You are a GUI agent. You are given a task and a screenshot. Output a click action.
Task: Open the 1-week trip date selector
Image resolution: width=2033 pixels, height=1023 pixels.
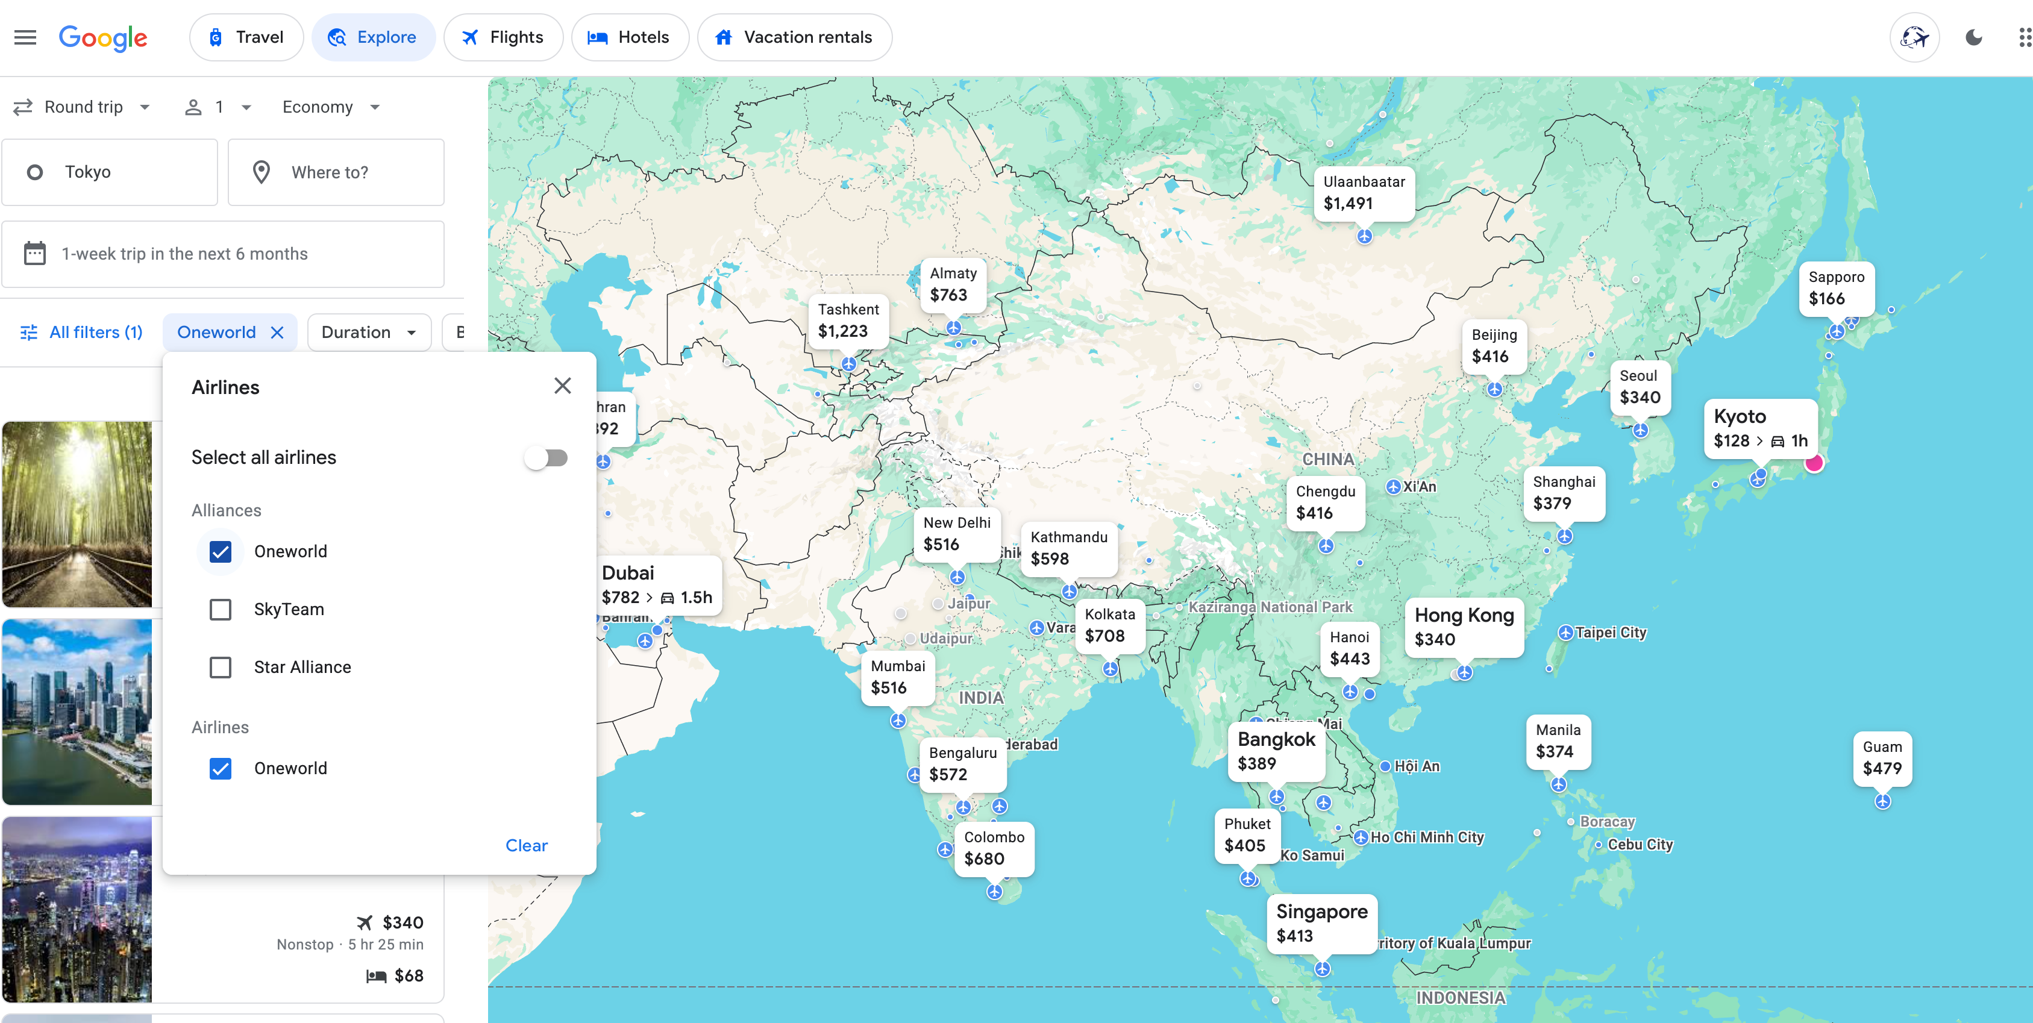tap(222, 254)
